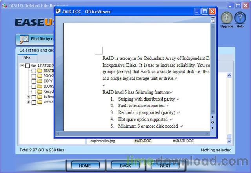This screenshot has width=251, height=173.
Task: Check the 1 FAT32 drive checkbox
Action: click(x=27, y=66)
